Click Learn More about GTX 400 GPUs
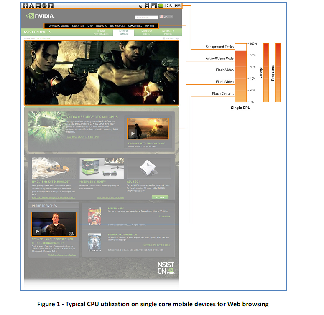Screen dimensions: 324x315 82,137
